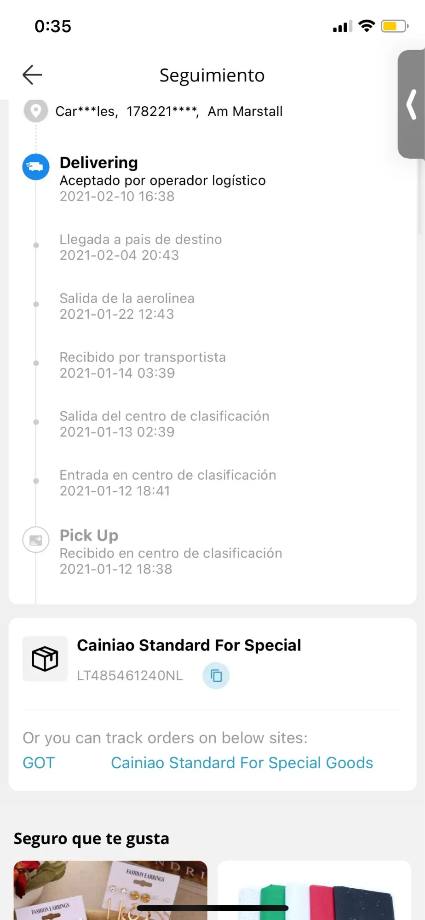
Task: Open Cainiao Standard For Special Goods link
Action: tap(242, 763)
